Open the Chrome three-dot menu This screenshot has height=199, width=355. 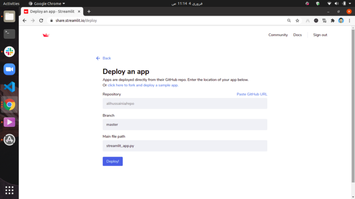click(349, 21)
